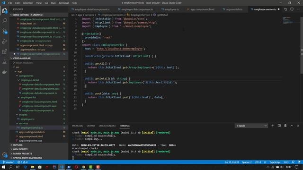Click the open changes icon in editor title

pos(285,9)
